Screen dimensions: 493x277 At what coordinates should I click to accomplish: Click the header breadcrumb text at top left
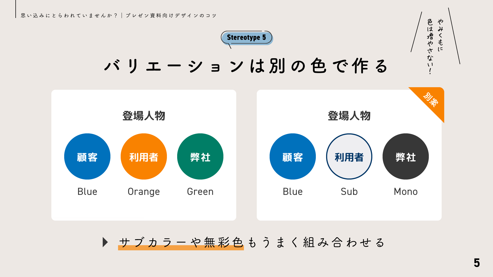[x=119, y=16]
